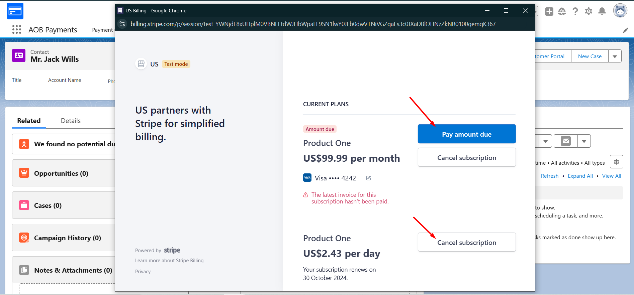Click the Notes & Attachments icon
The width and height of the screenshot is (634, 295).
click(x=24, y=270)
